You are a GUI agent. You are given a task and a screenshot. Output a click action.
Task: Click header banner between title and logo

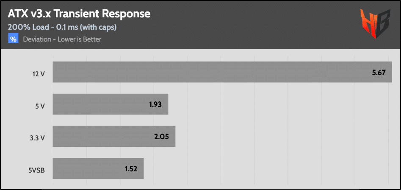click(254, 23)
